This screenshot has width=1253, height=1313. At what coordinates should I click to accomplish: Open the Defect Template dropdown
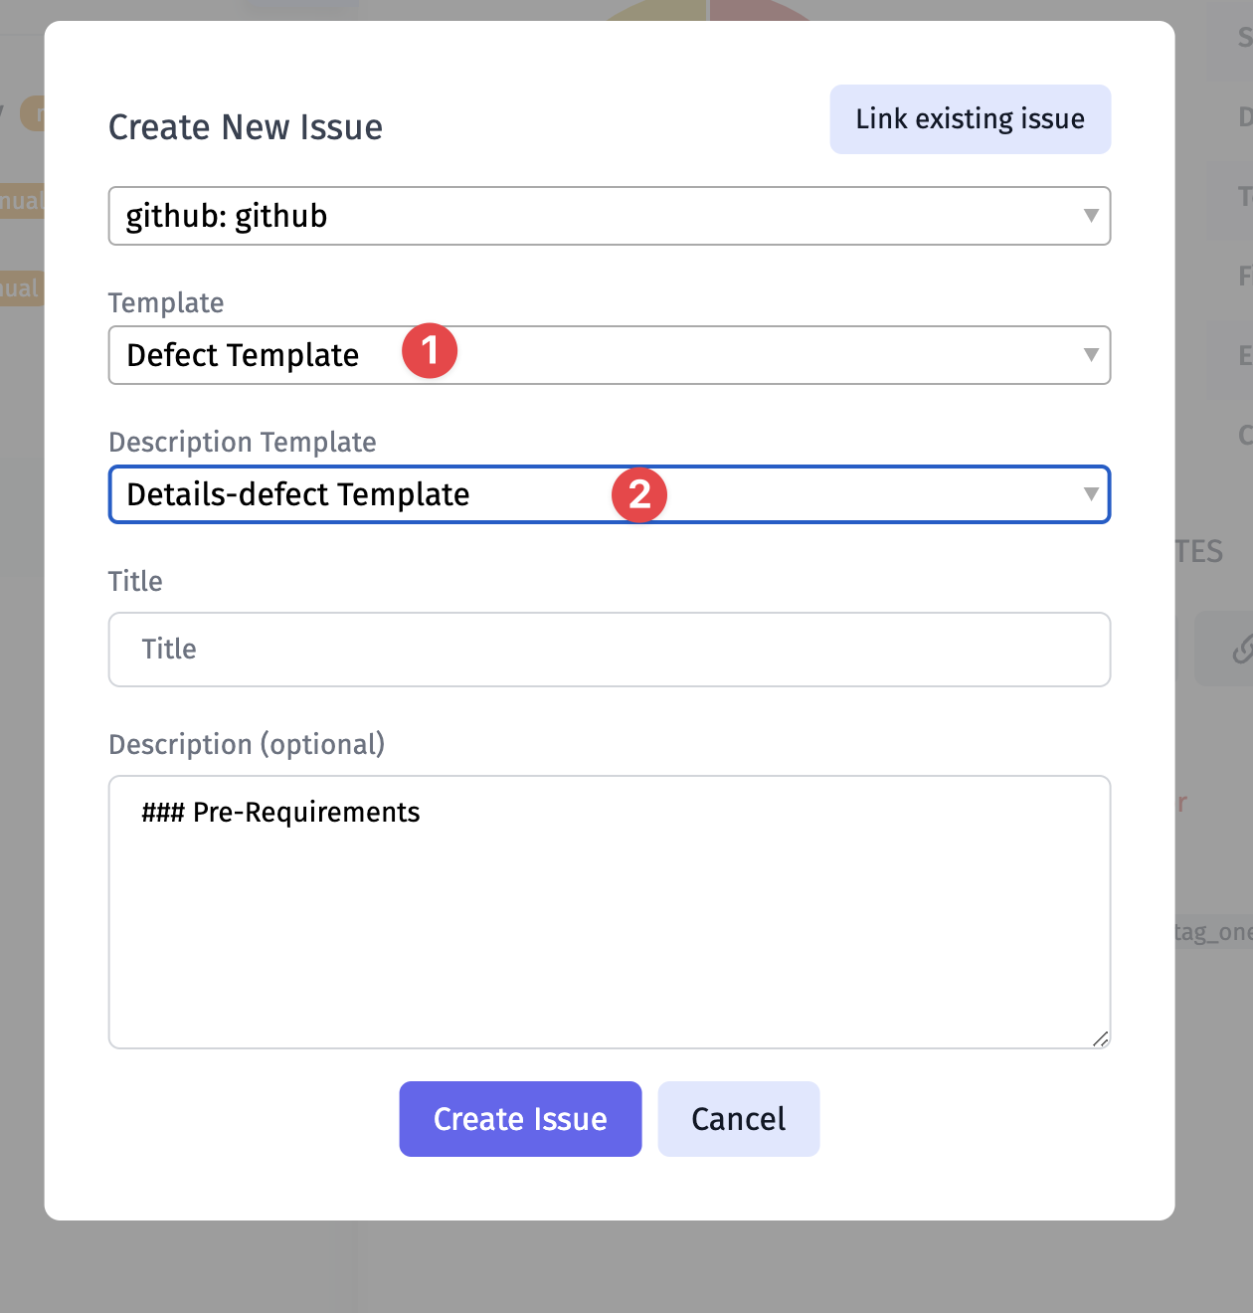point(609,355)
